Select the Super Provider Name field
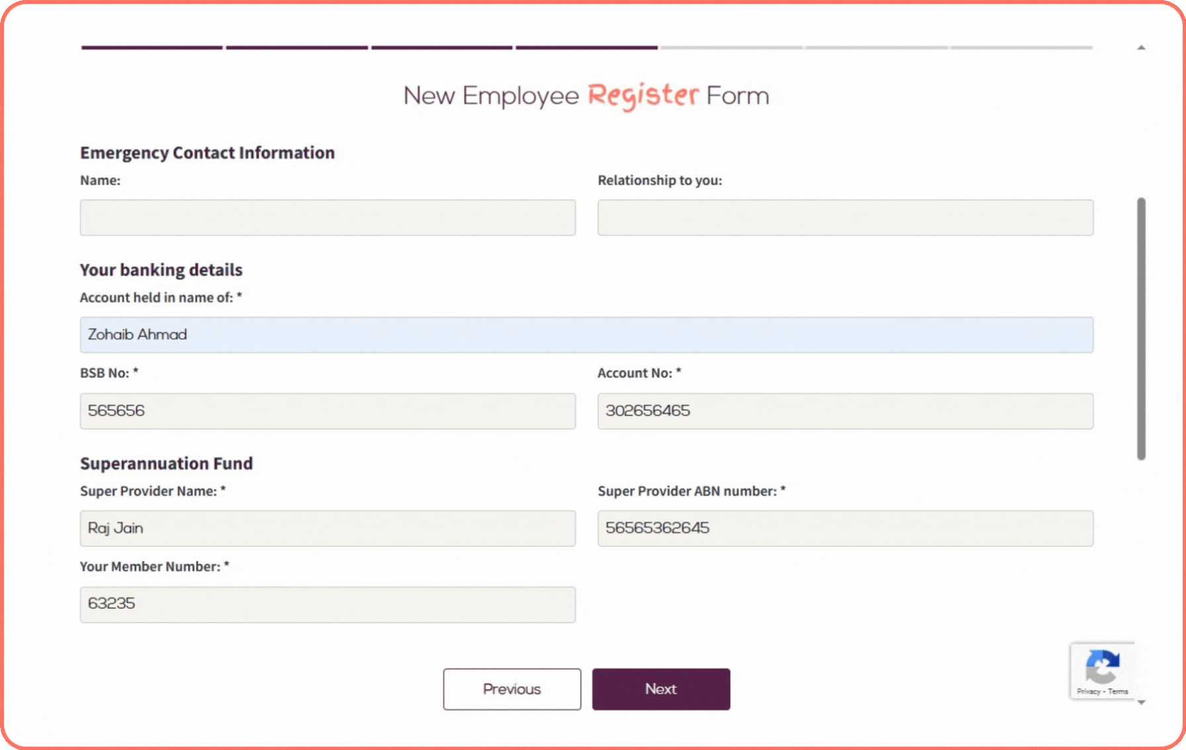 [x=327, y=528]
